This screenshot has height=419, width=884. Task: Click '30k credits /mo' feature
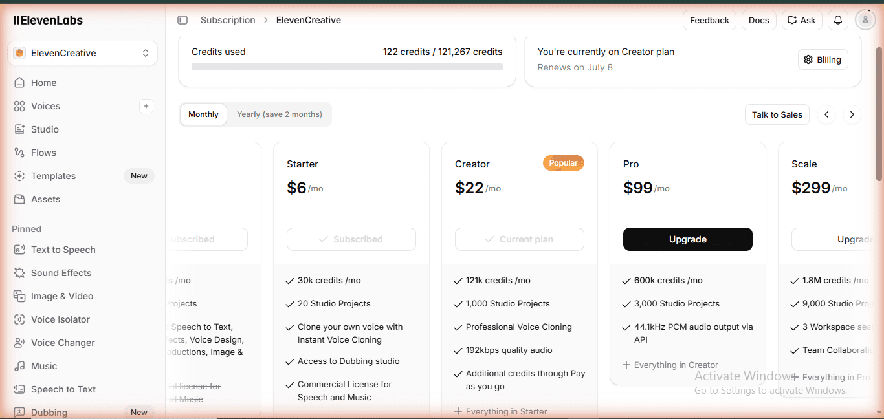tap(329, 281)
